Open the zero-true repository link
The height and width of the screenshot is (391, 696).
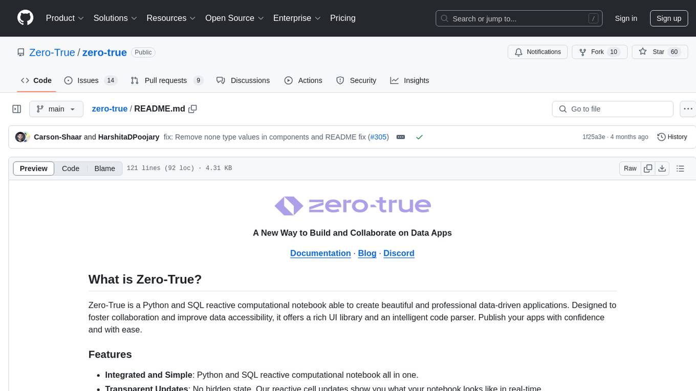(x=104, y=52)
